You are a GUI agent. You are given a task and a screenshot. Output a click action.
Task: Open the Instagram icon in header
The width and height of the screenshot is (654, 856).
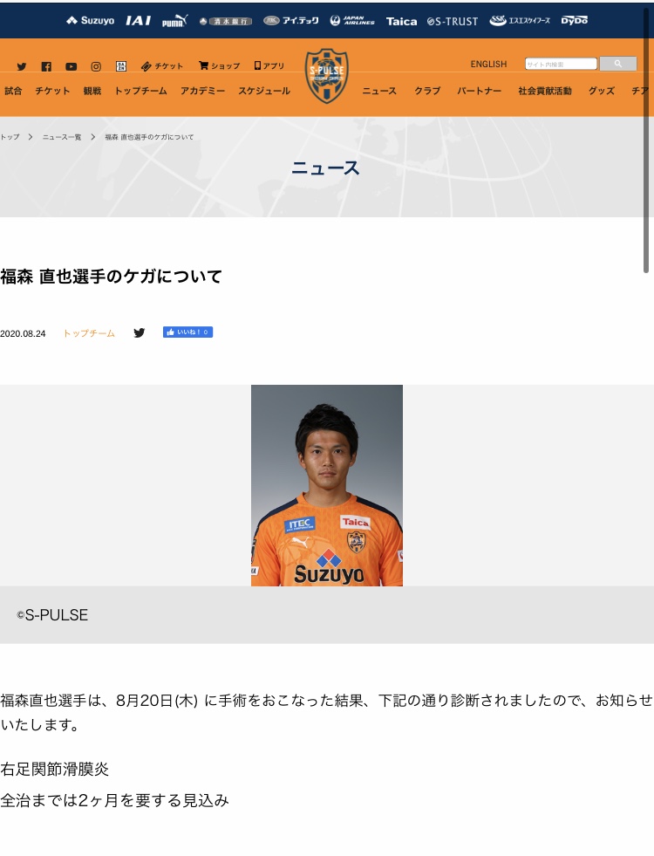tap(96, 66)
